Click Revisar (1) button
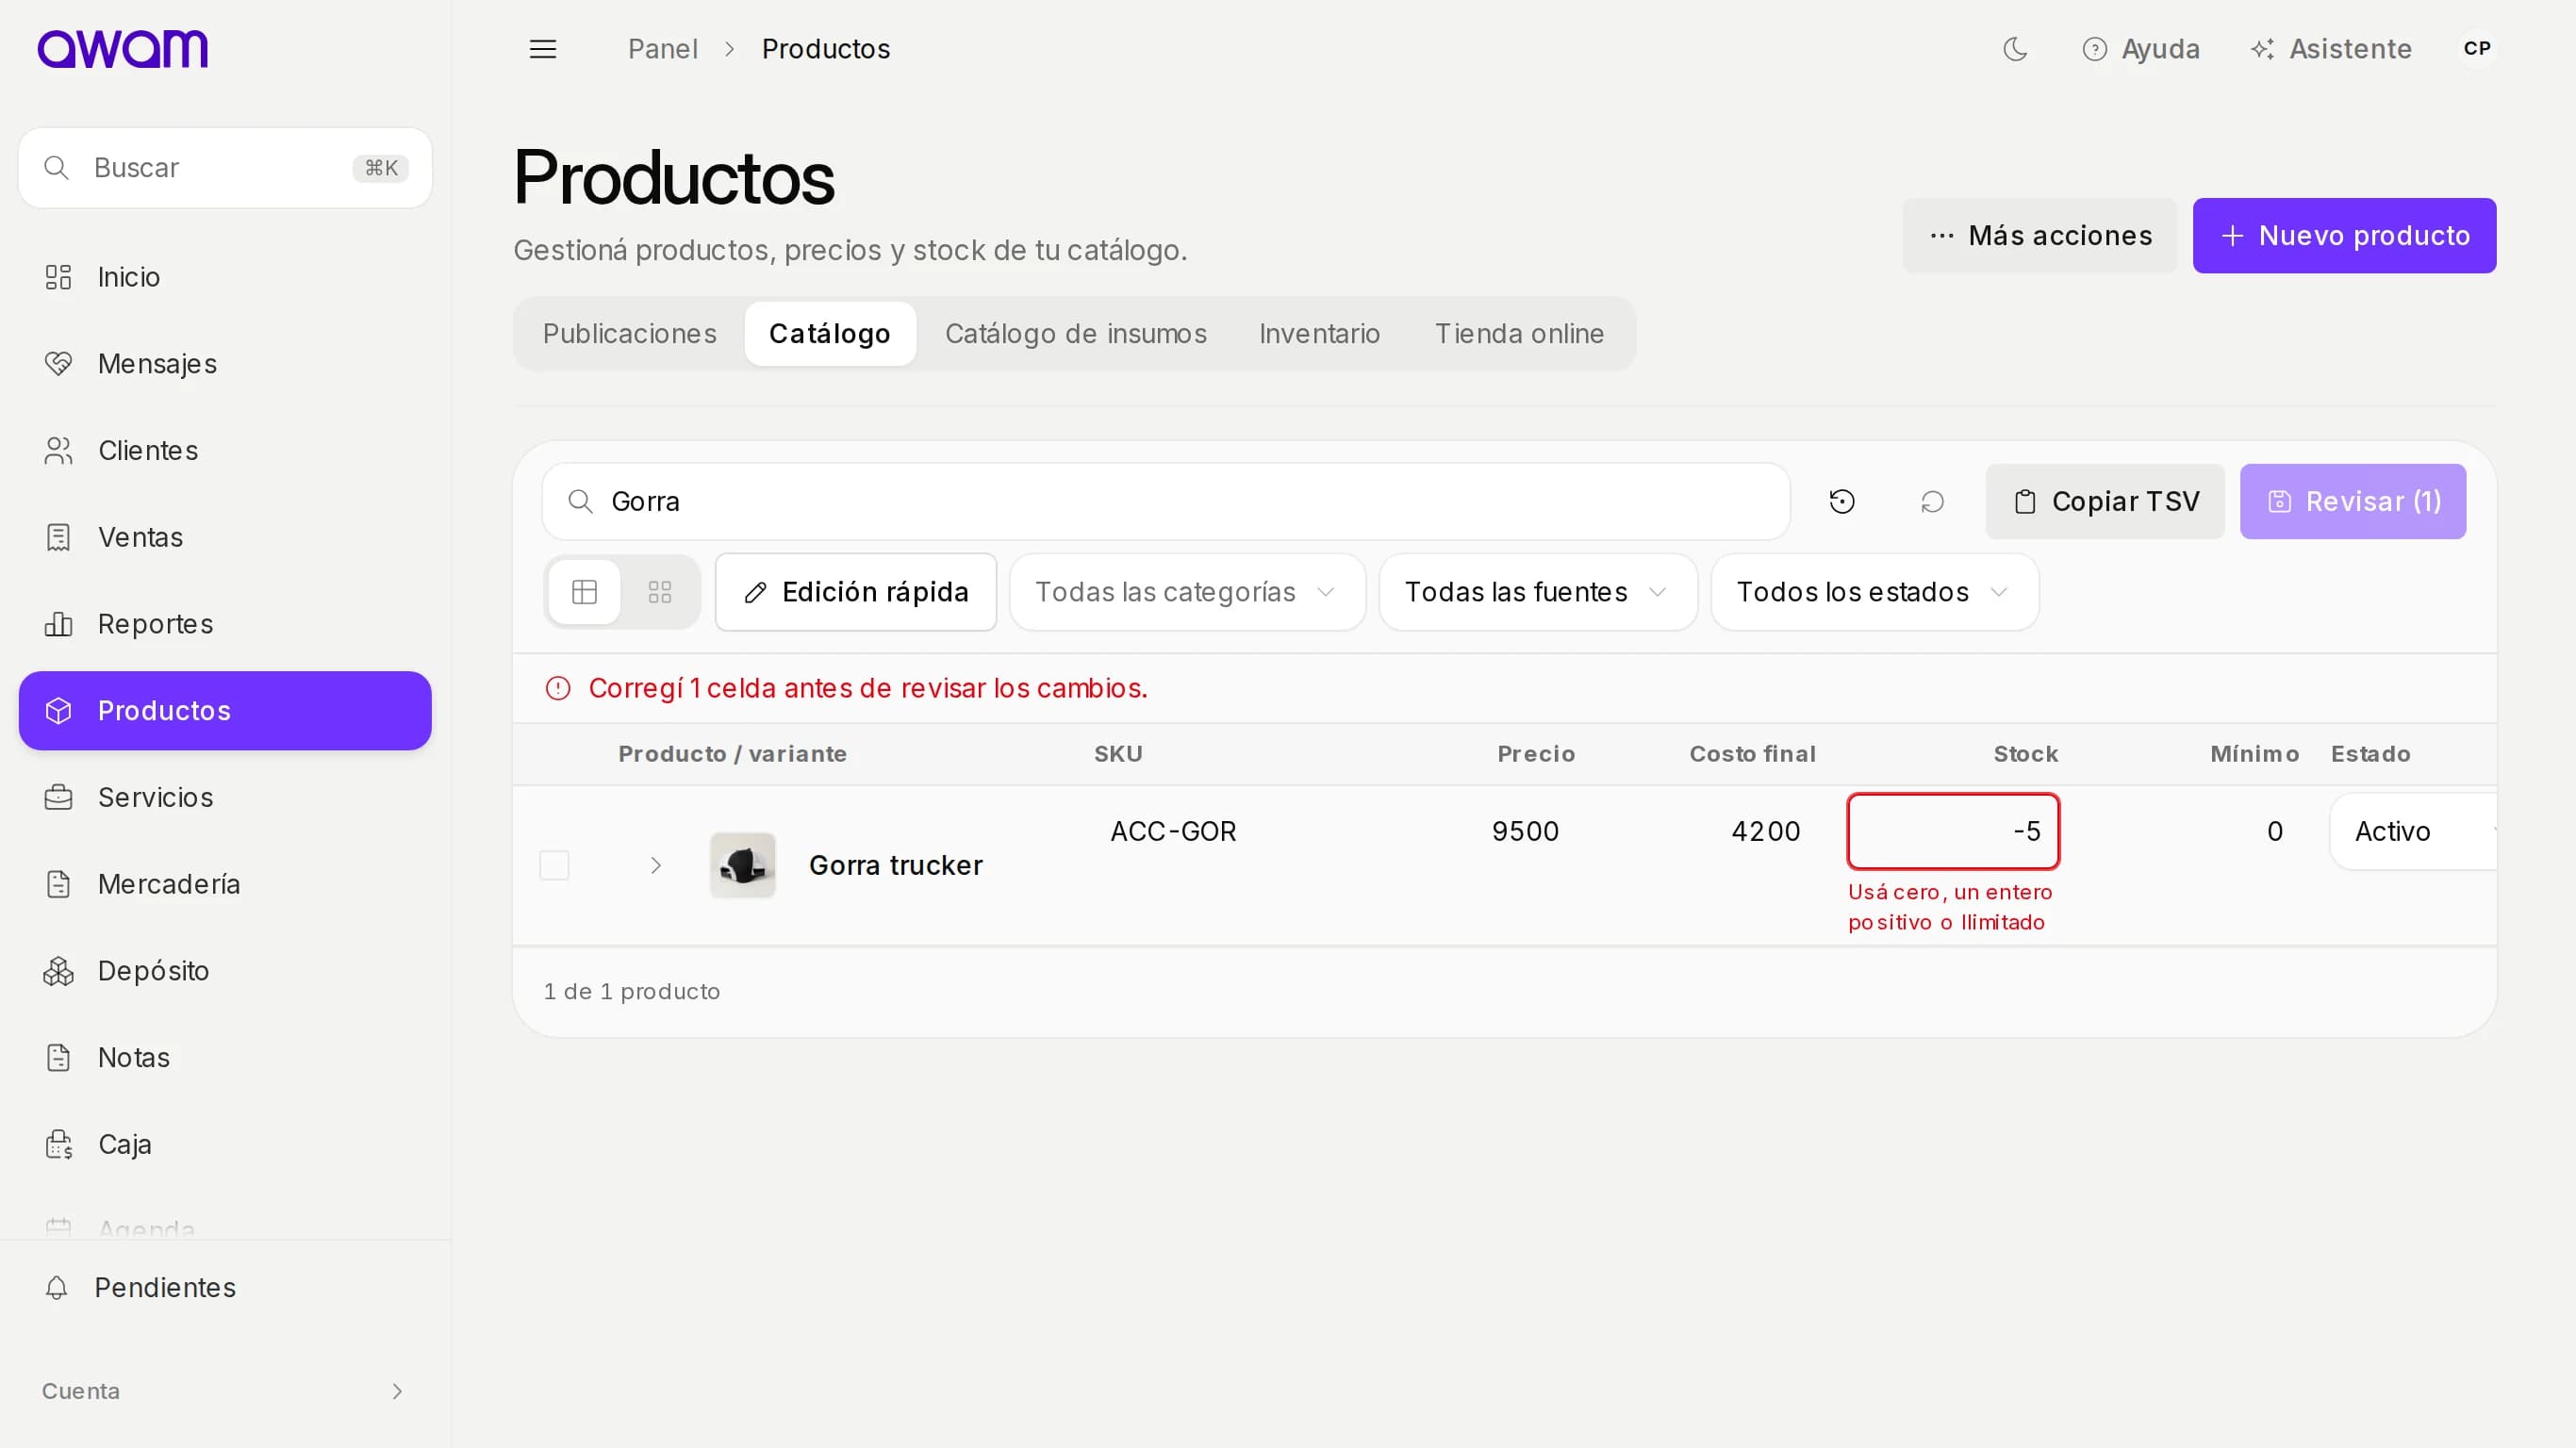 click(x=2353, y=501)
